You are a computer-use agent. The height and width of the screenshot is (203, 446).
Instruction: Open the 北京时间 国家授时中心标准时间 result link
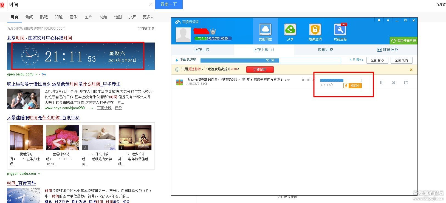point(39,38)
